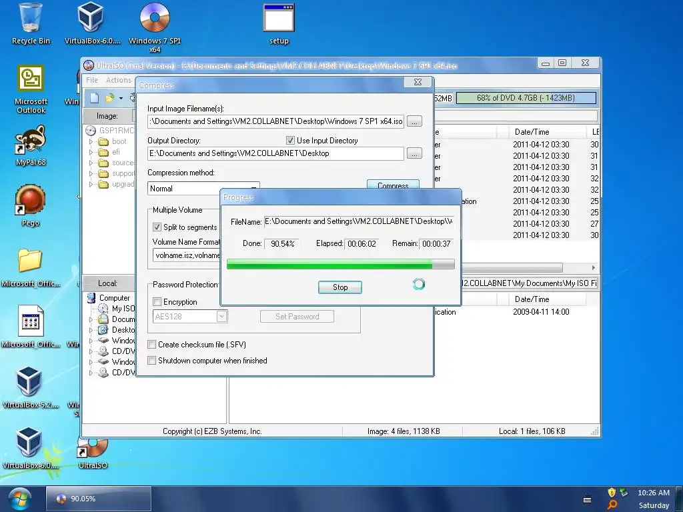Click the Done 90.54% value
683x512 pixels.
pyautogui.click(x=282, y=244)
